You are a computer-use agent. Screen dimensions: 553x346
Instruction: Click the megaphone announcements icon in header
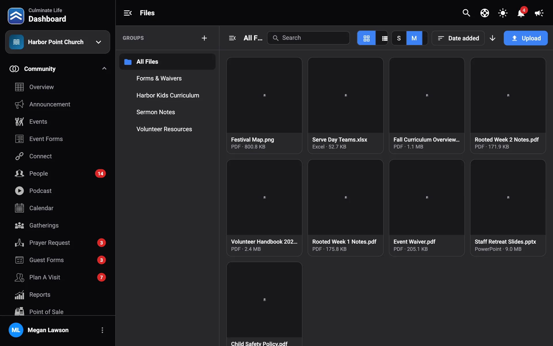(x=539, y=13)
